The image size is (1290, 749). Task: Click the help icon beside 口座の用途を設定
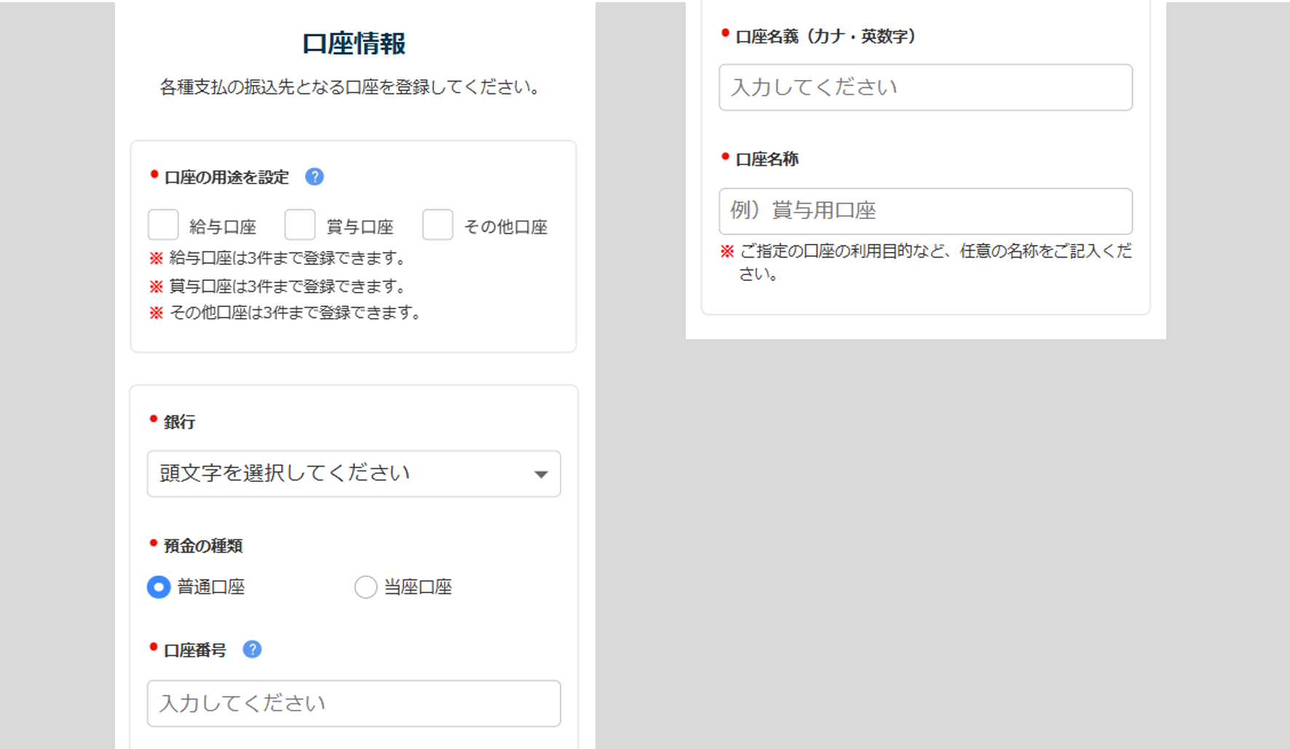(x=314, y=177)
